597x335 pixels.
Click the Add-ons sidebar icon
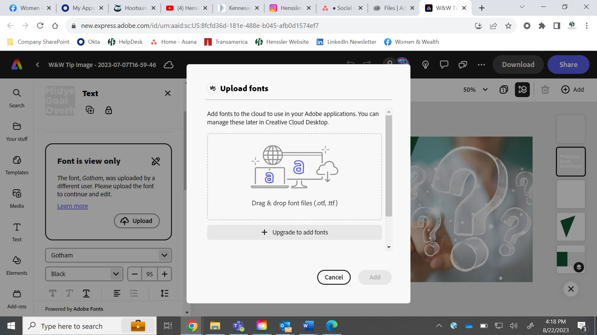pyautogui.click(x=17, y=299)
